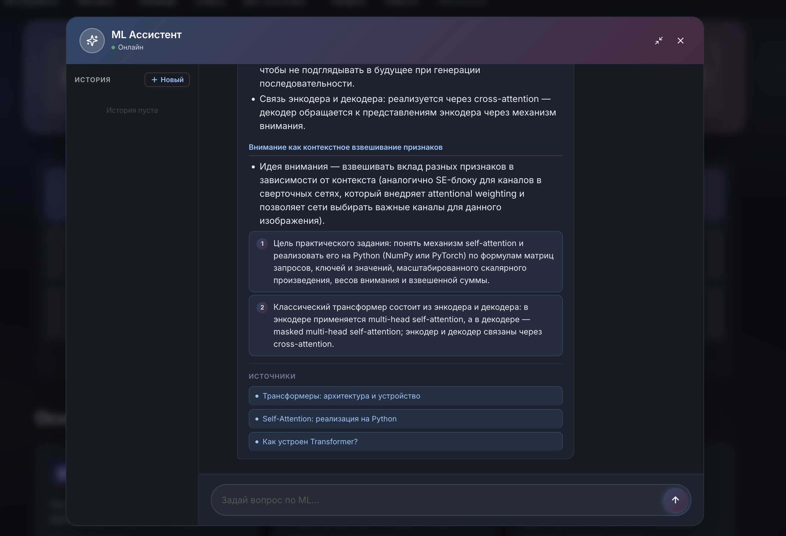The width and height of the screenshot is (786, 536).
Task: Collapse the chat window with the shrink icon
Action: click(659, 41)
